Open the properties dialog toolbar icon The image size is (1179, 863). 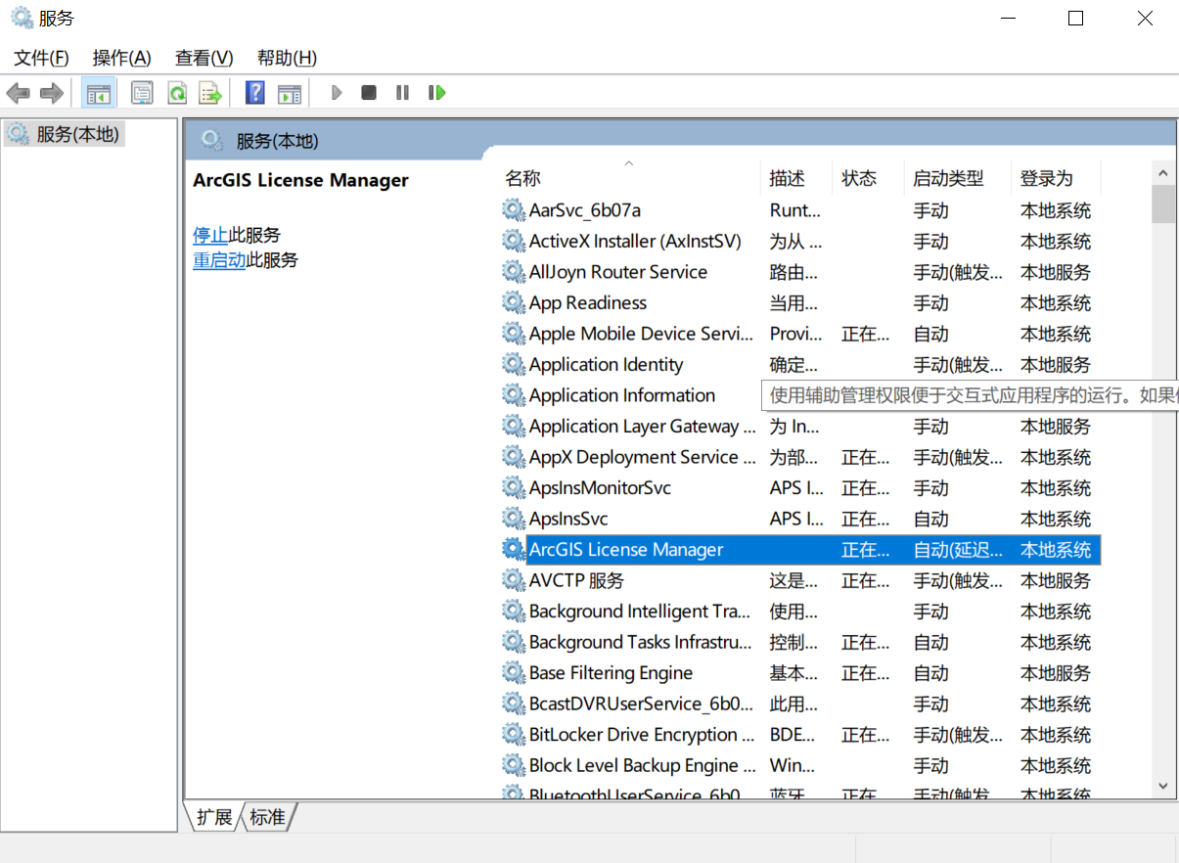pyautogui.click(x=142, y=92)
